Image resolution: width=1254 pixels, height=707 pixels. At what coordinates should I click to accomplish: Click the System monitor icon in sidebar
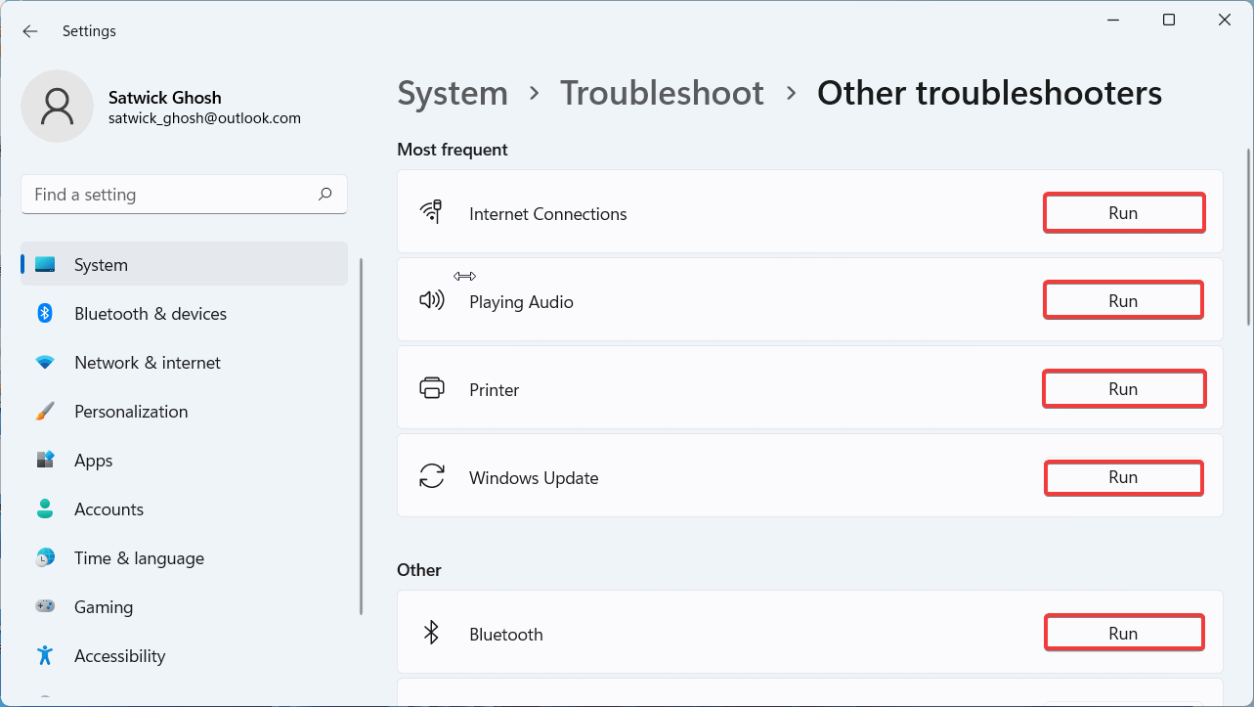pos(45,265)
